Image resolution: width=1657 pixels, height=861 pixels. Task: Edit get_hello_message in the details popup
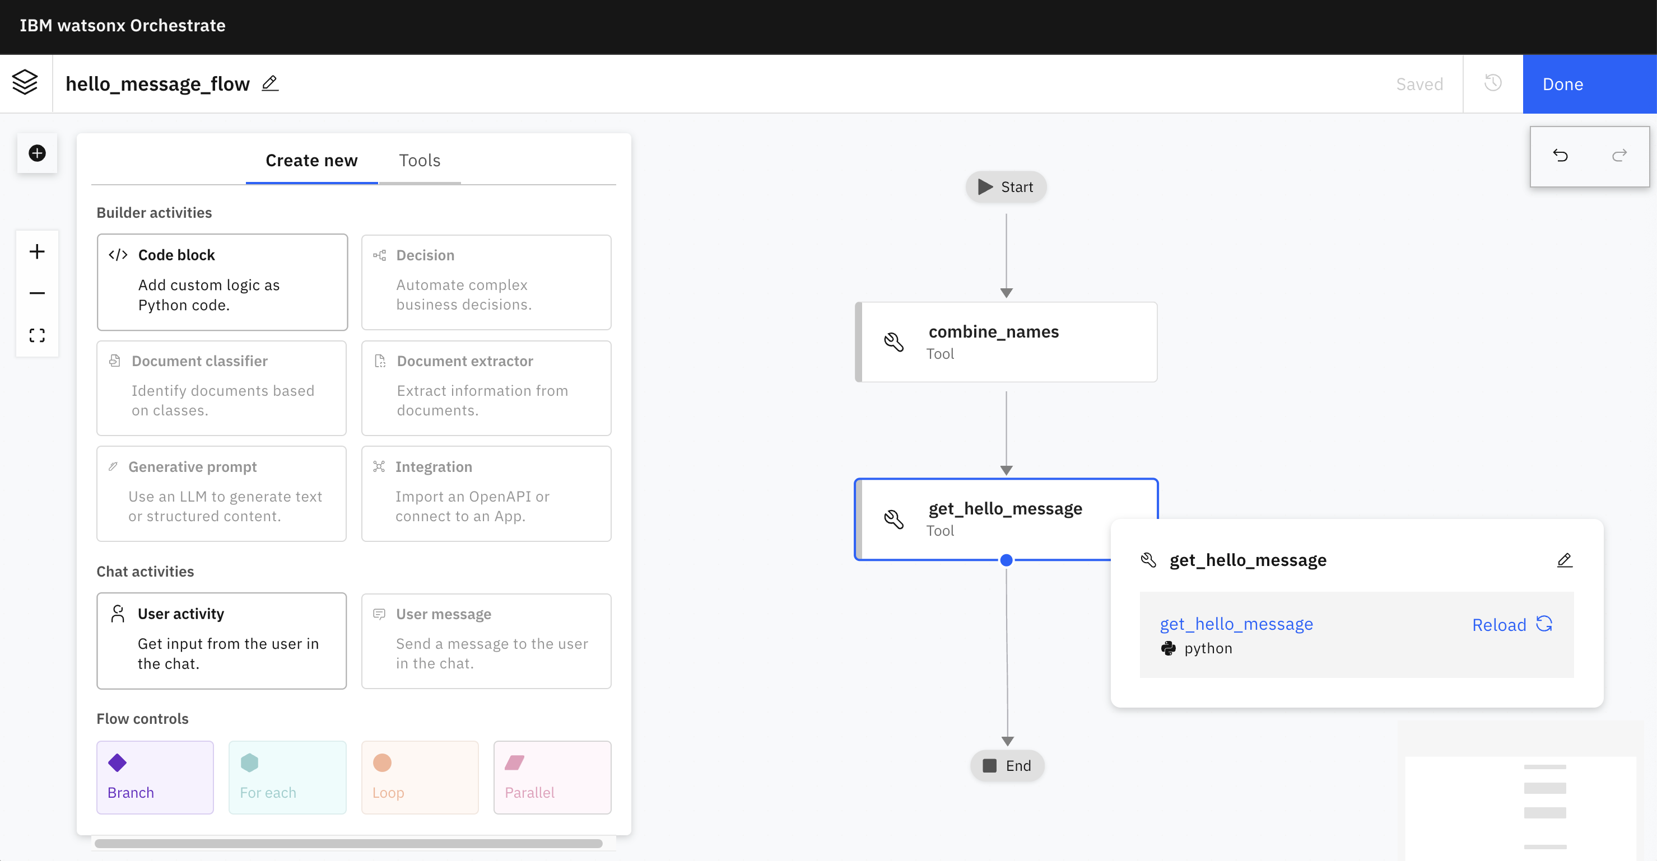pyautogui.click(x=1565, y=560)
